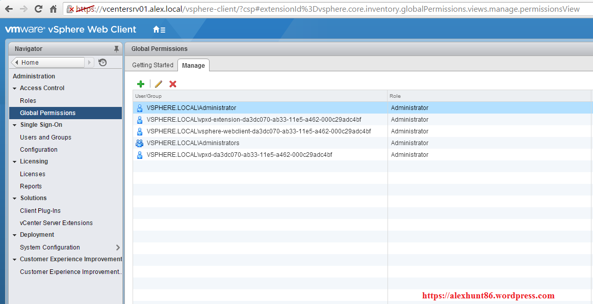This screenshot has width=593, height=304.
Task: Pin the Navigator panel with pushpin icon
Action: coord(116,49)
